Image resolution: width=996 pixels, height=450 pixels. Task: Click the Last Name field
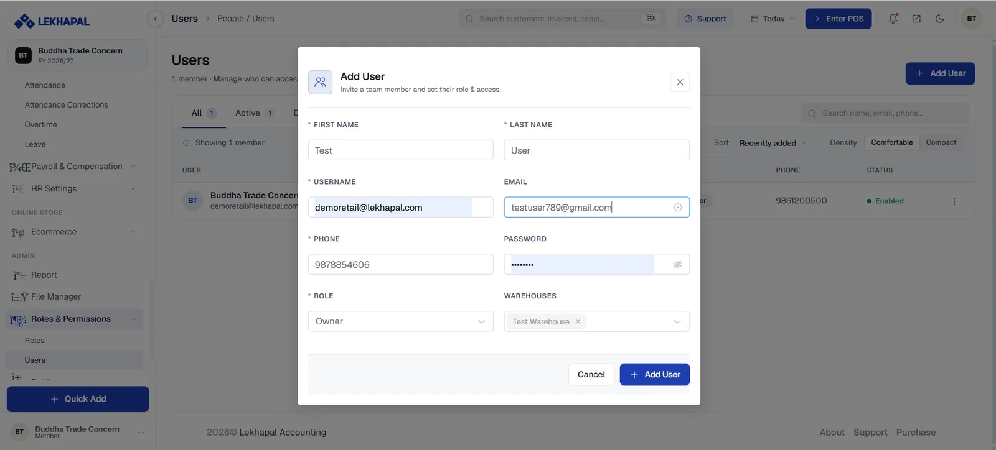(x=596, y=150)
